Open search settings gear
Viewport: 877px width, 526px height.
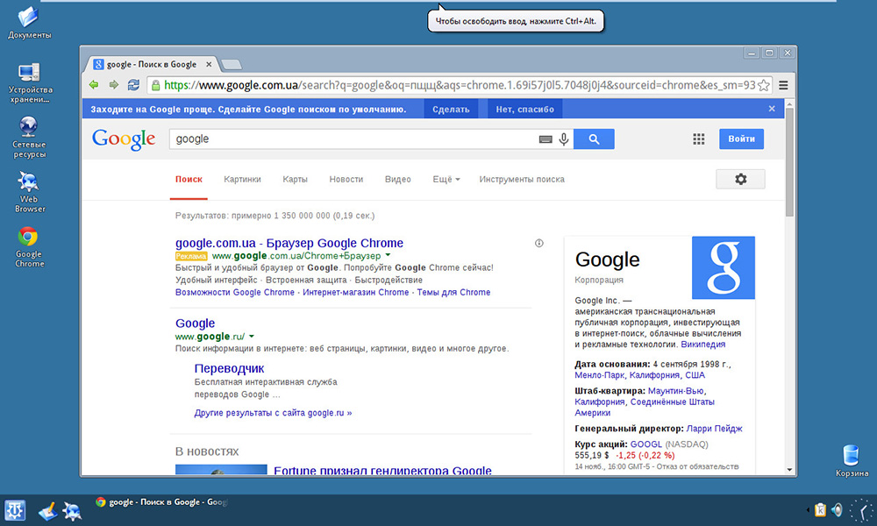(740, 179)
